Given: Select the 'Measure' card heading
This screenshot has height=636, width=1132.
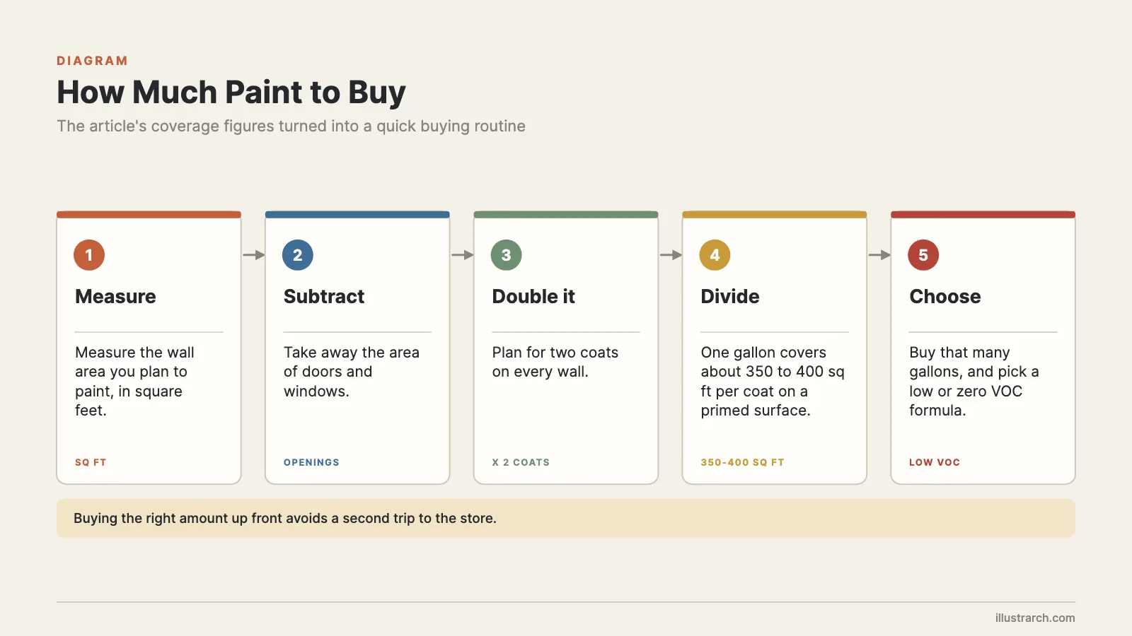Looking at the screenshot, I should coord(115,296).
